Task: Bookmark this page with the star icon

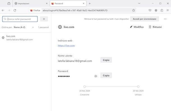Action: point(134,10)
